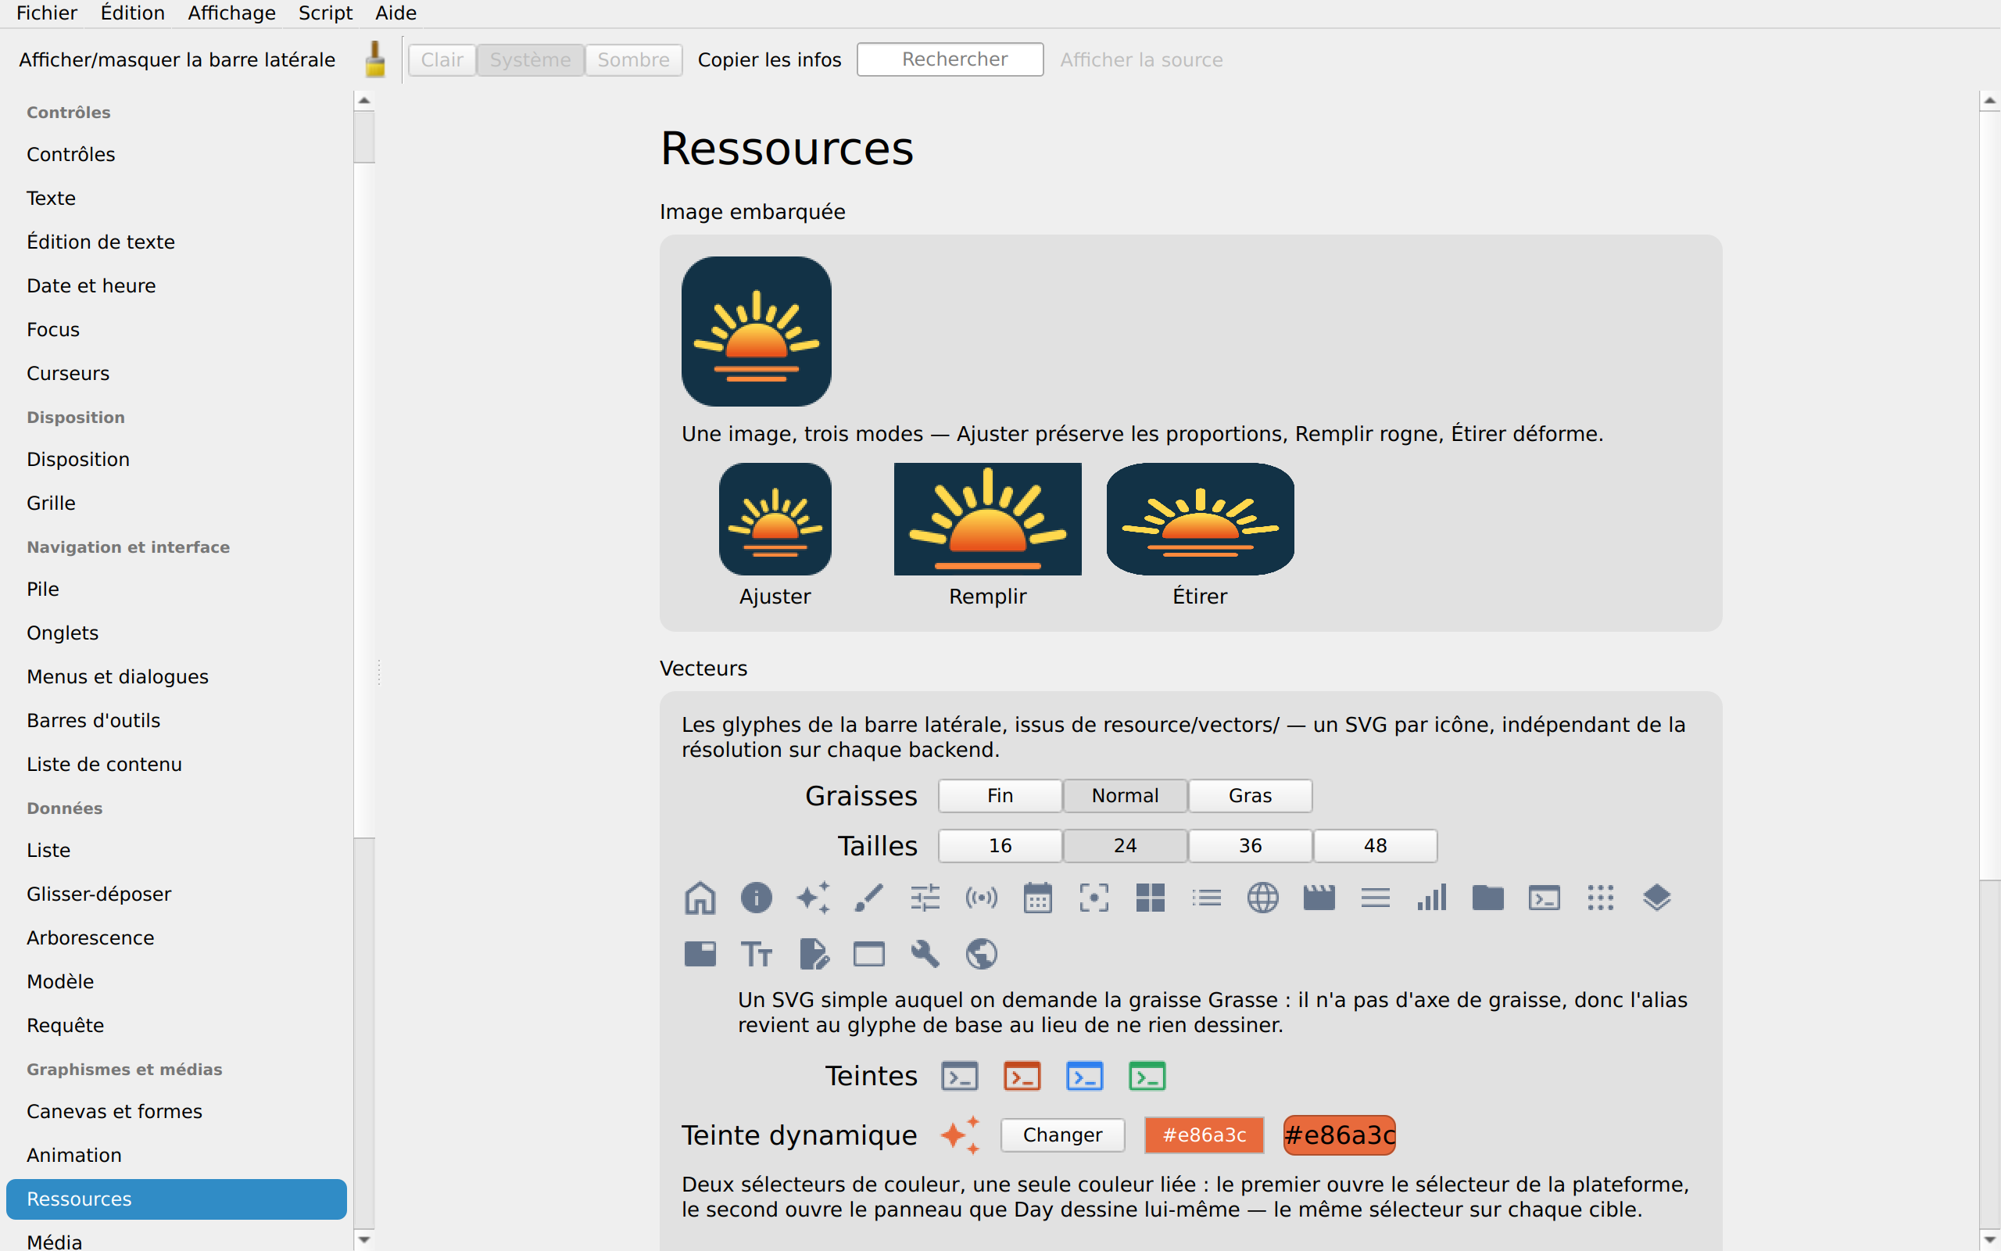The image size is (2001, 1251).
Task: Click the three horizontal lines glyph
Action: pyautogui.click(x=1375, y=898)
